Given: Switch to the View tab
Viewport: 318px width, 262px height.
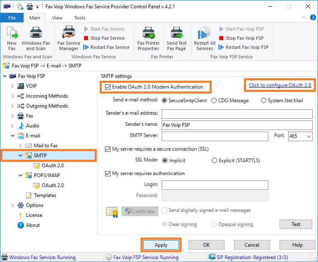Looking at the screenshot, I should [x=57, y=18].
